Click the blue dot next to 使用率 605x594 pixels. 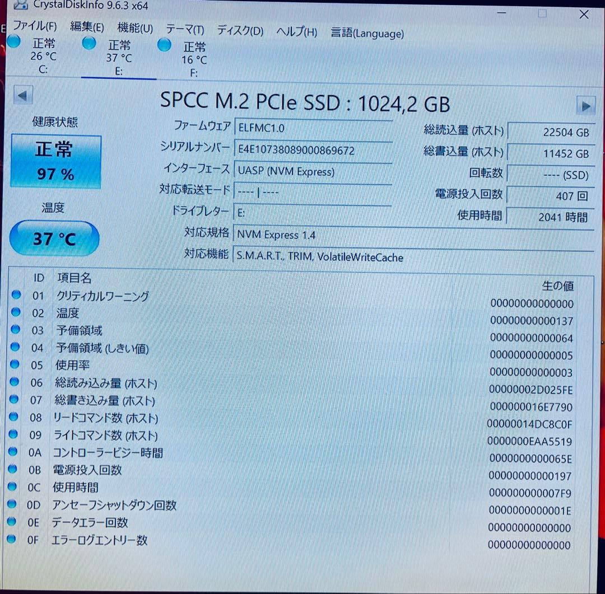[16, 365]
